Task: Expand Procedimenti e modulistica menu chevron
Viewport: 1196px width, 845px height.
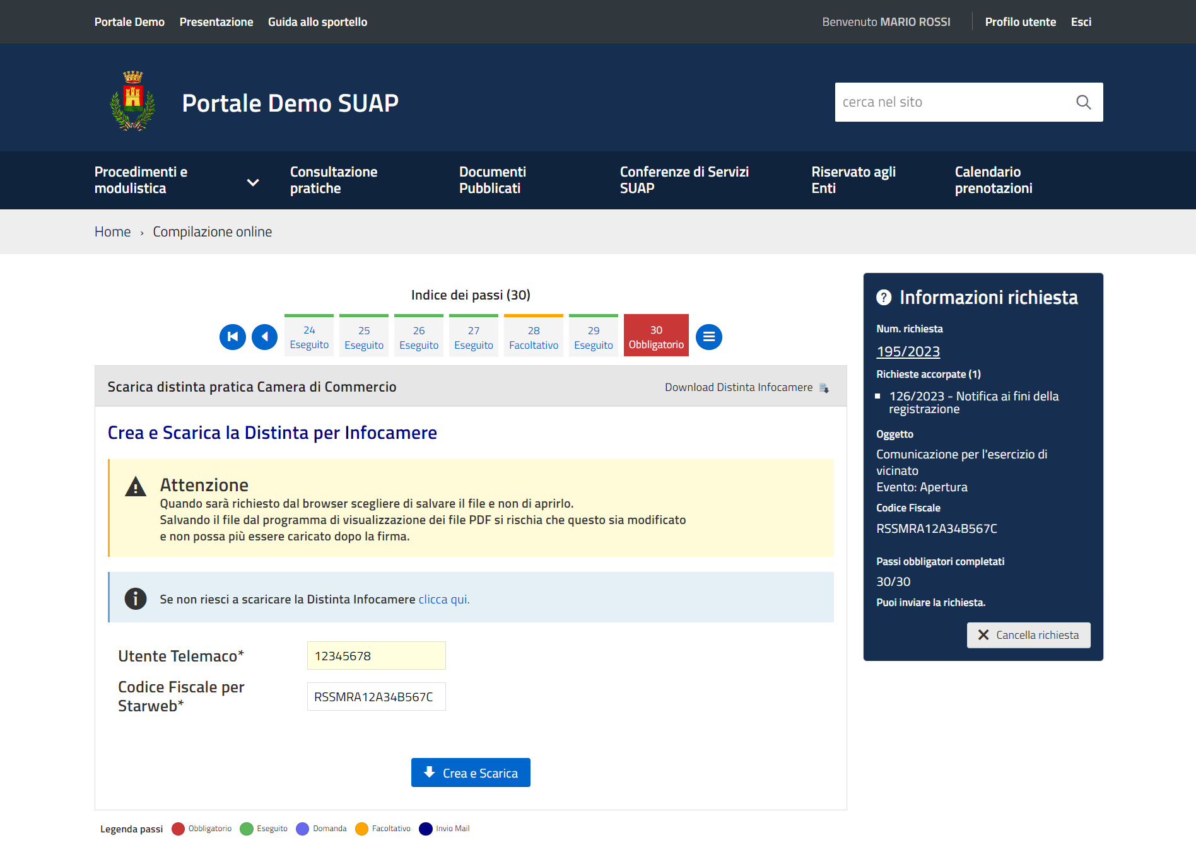Action: tap(253, 182)
